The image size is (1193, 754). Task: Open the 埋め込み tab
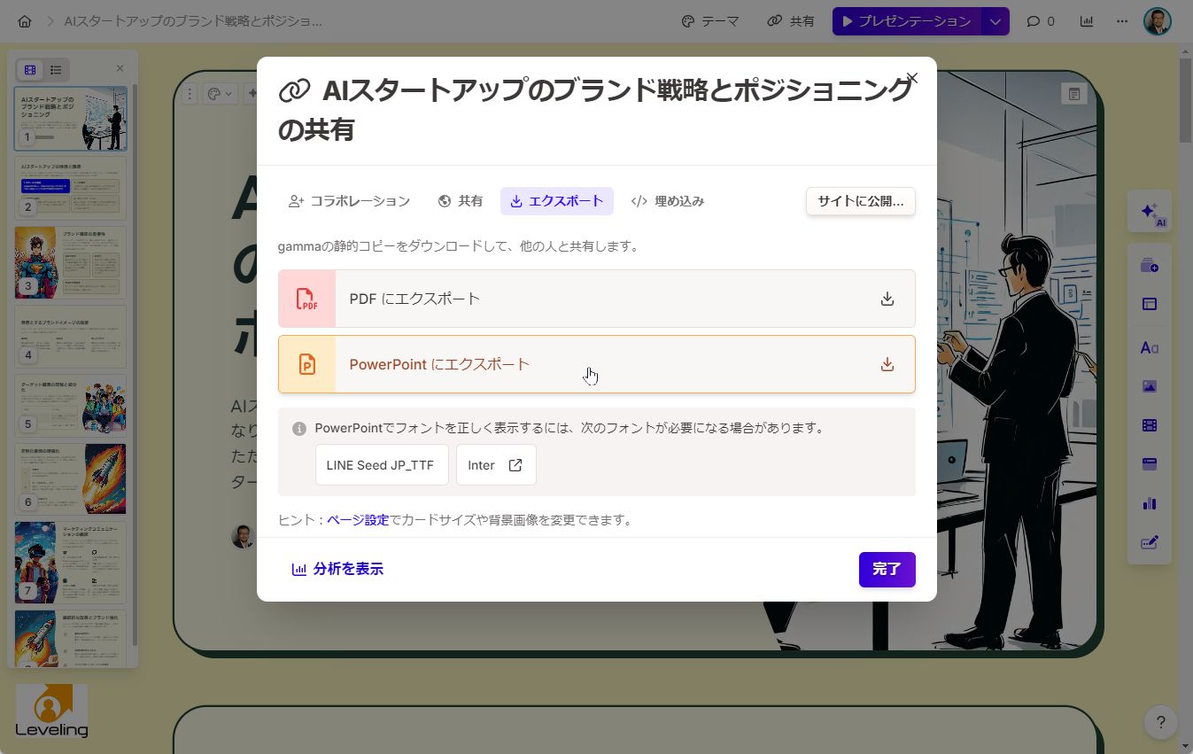click(x=667, y=201)
